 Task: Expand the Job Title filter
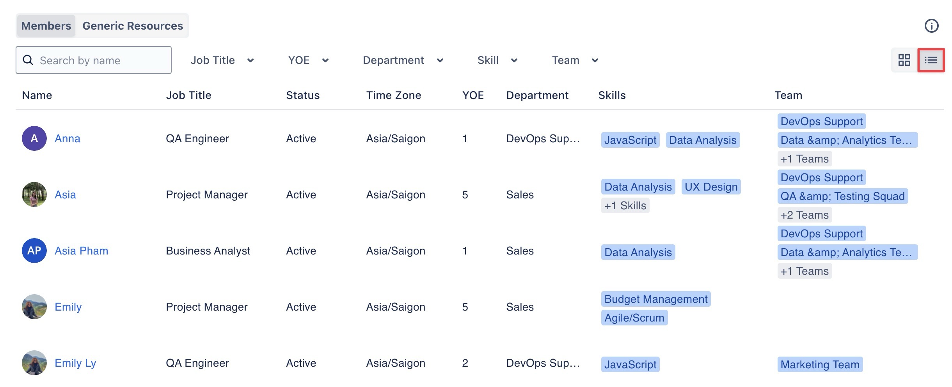(x=222, y=60)
